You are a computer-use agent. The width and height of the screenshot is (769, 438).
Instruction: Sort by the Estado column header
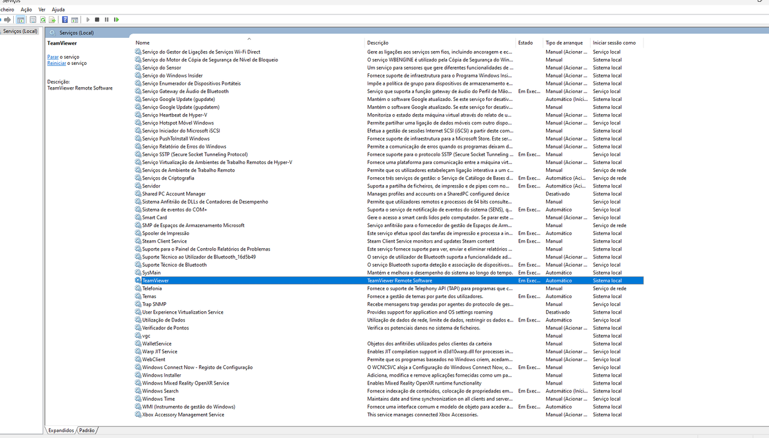pos(529,43)
